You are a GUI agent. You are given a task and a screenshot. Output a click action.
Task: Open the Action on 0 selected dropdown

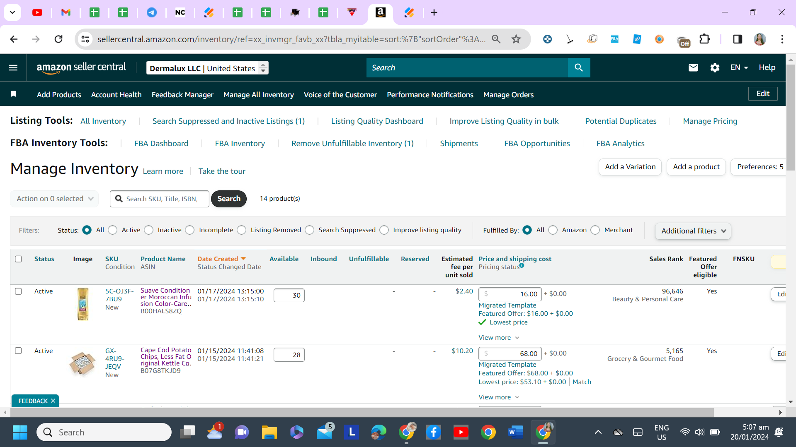[54, 199]
